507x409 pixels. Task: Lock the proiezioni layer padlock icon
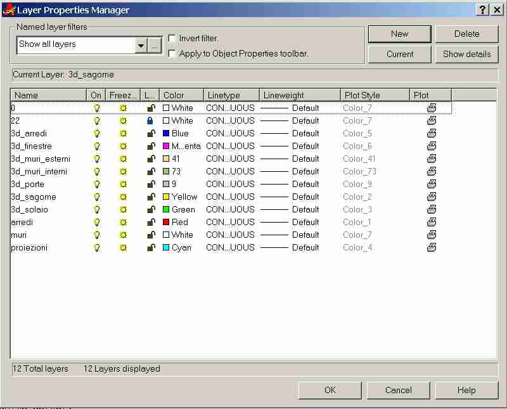[151, 248]
